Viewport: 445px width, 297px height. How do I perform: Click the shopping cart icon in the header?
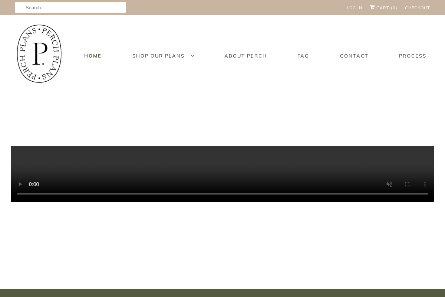pos(372,7)
